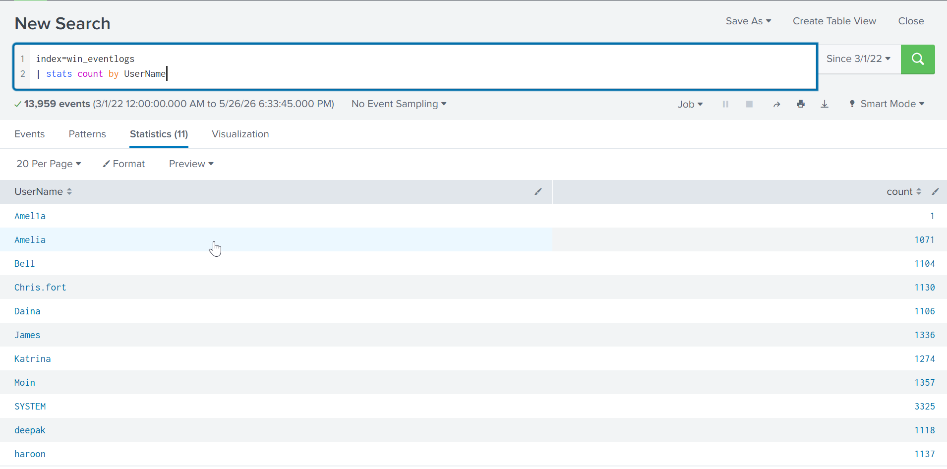Click the Chris.fort username

(40, 287)
